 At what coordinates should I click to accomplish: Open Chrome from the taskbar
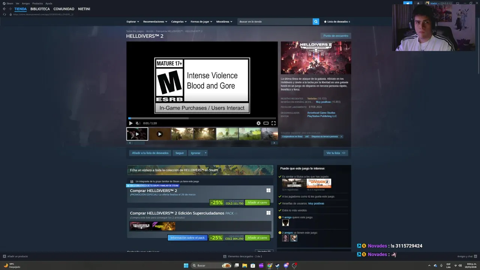pos(269,265)
